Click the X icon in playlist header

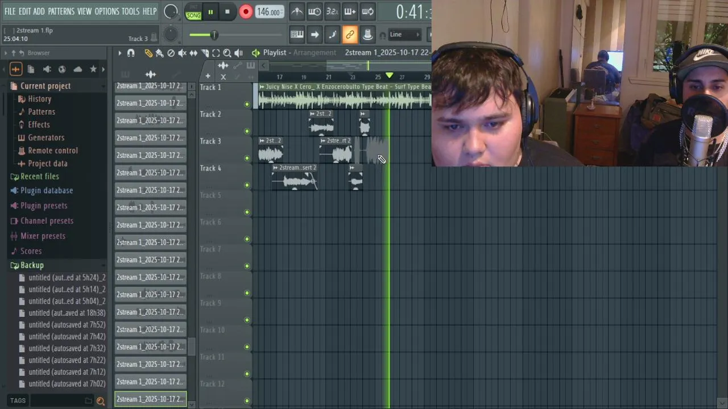pos(223,77)
